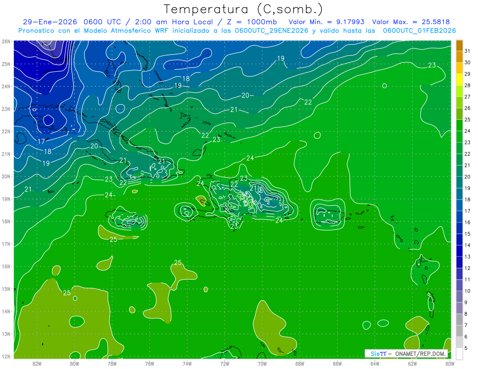The image size is (478, 369).
Task: Click the legend swatch between 20 and 21
Action: (459, 171)
